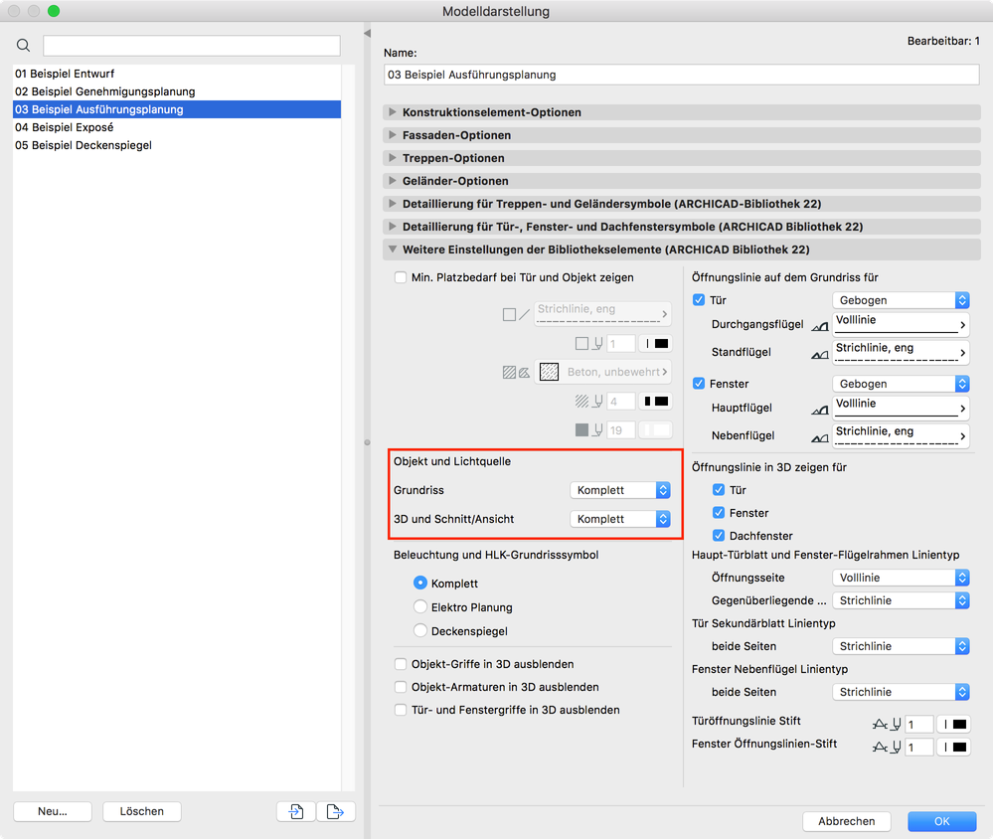The height and width of the screenshot is (839, 993).
Task: Select 02 Beispiel Genehmigungsplanung in list
Action: click(x=177, y=91)
